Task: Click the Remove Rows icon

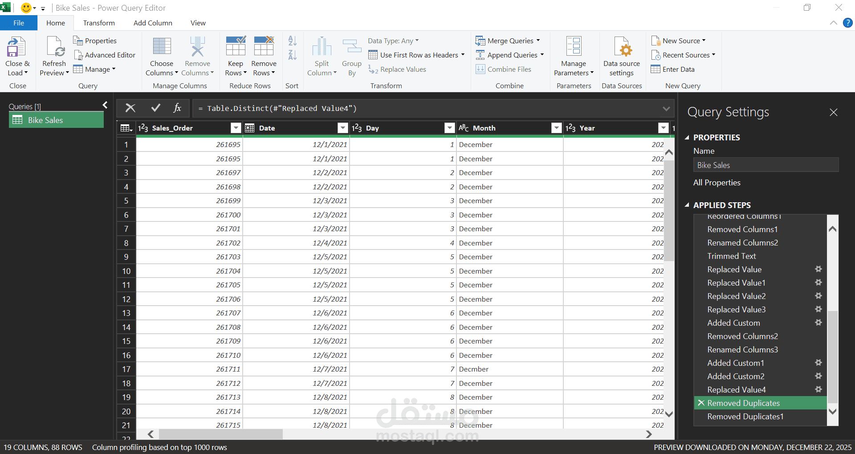Action: tap(264, 47)
